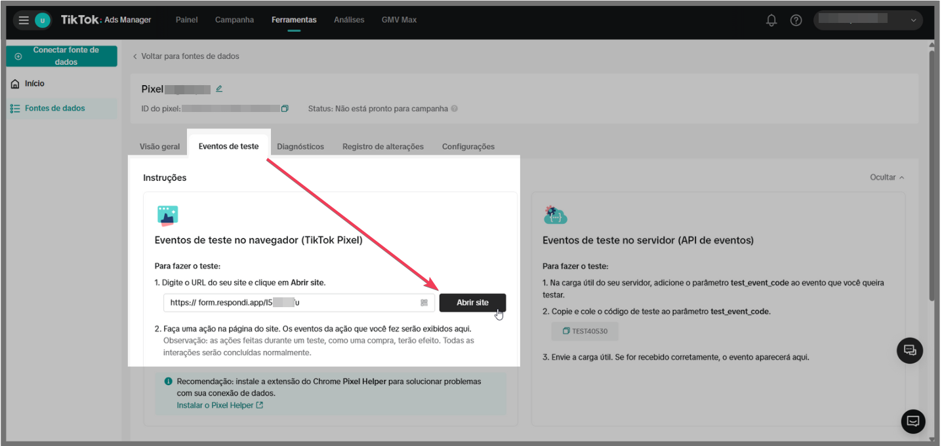Screen dimensions: 942x446
Task: Click the site URL input field
Action: [x=299, y=303]
